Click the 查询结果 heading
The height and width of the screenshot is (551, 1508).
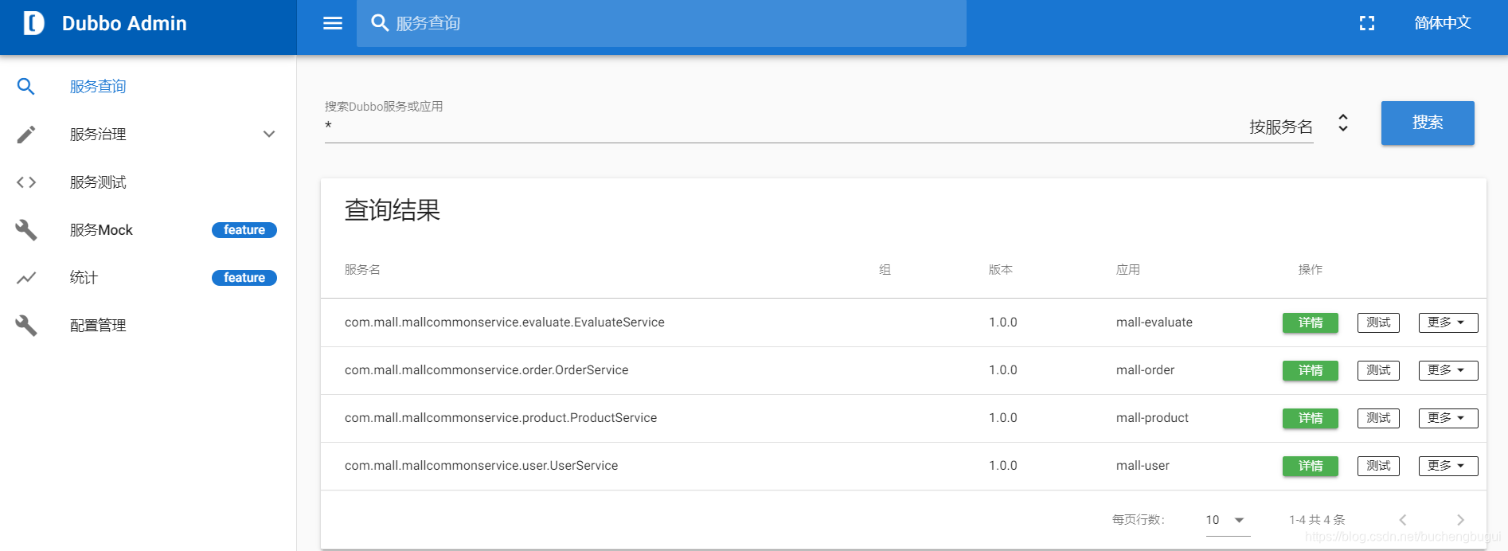coord(393,210)
